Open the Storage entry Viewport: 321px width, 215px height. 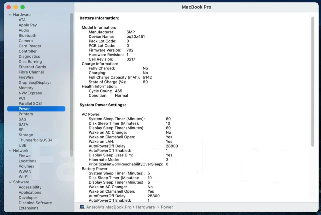(x=26, y=135)
